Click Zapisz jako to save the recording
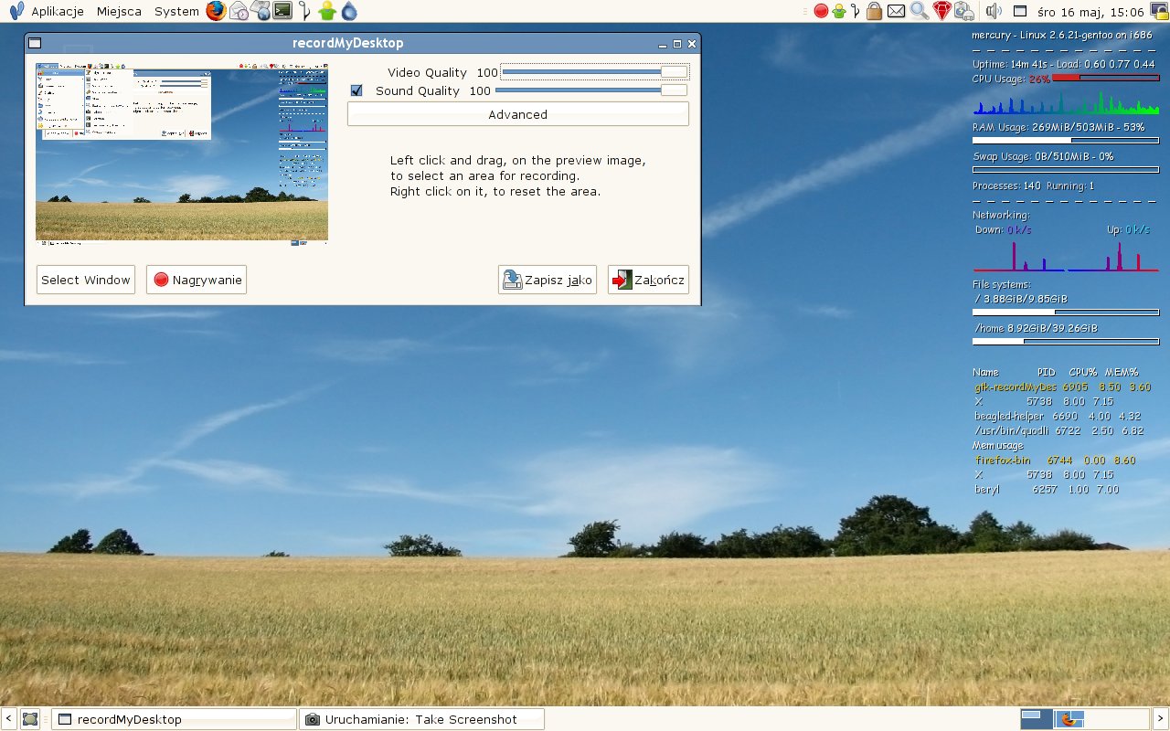The height and width of the screenshot is (731, 1170). [548, 280]
